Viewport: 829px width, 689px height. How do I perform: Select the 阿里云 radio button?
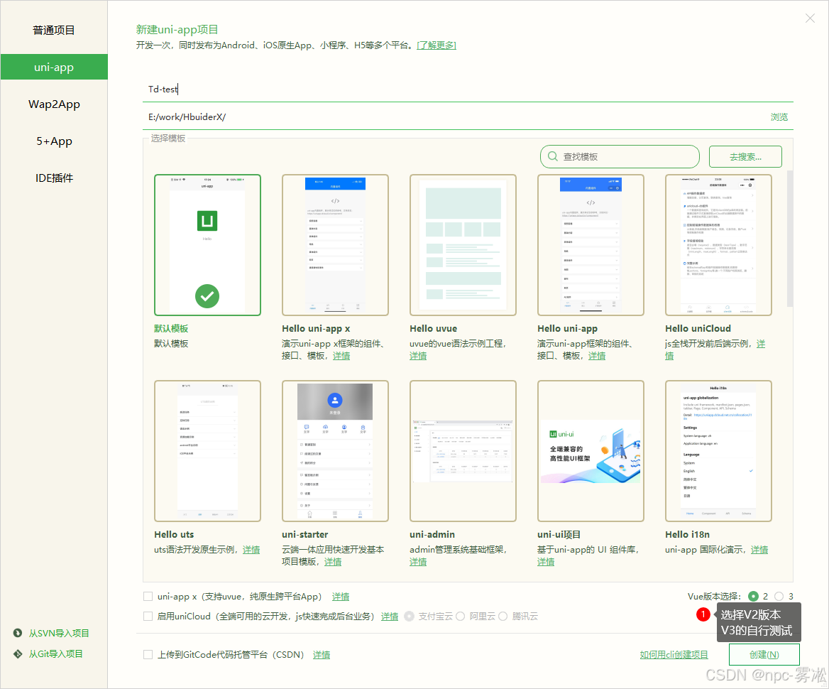click(461, 616)
